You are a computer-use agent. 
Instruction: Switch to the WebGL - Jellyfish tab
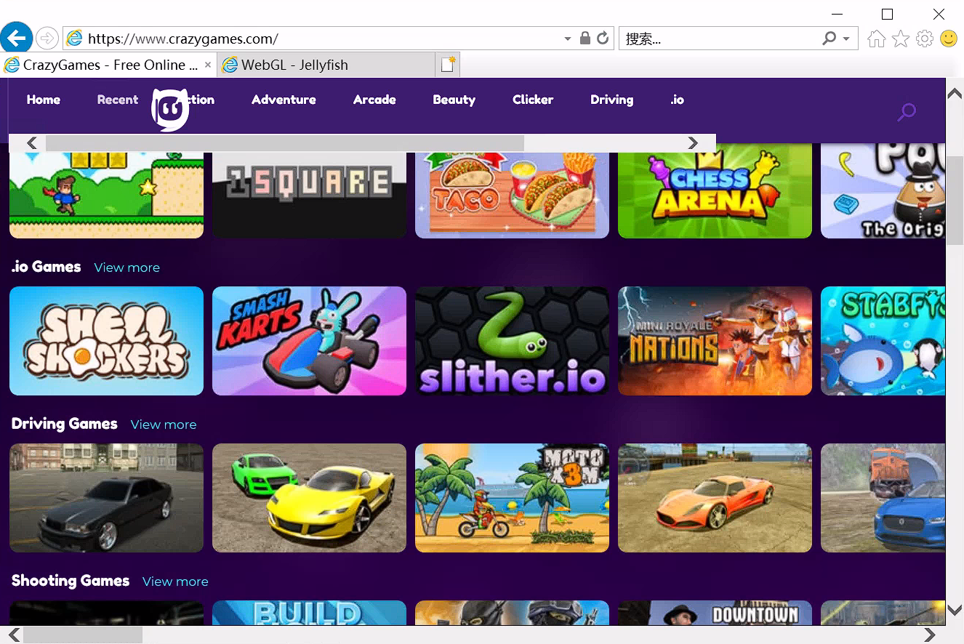click(x=326, y=65)
